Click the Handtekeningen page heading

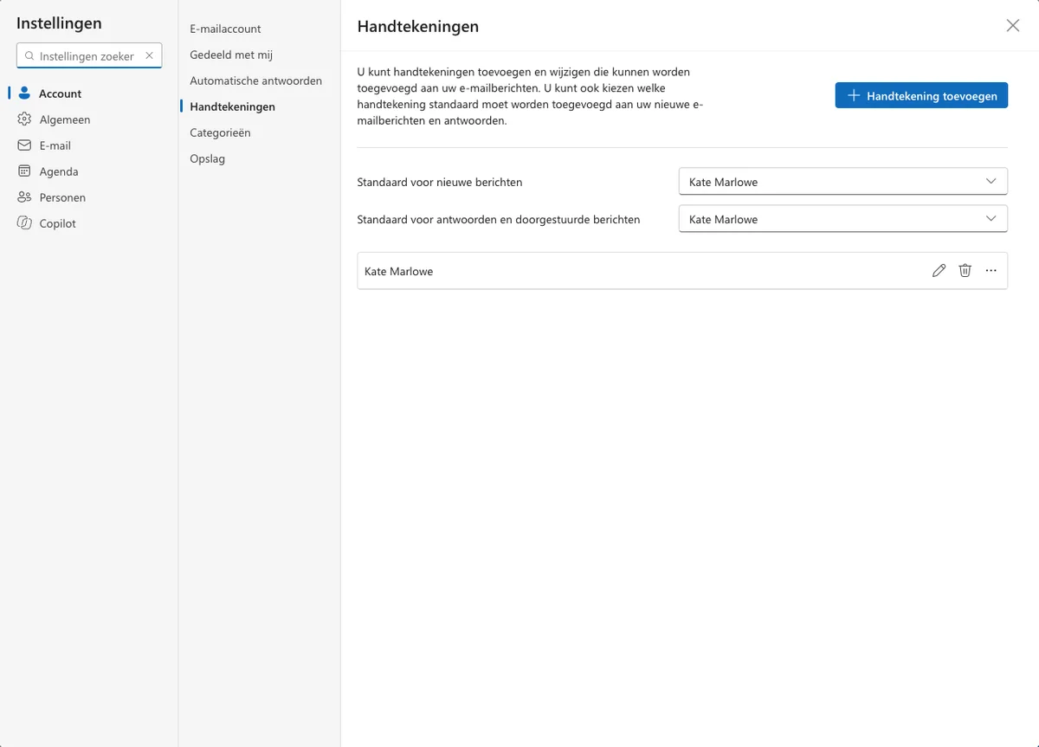[418, 27]
